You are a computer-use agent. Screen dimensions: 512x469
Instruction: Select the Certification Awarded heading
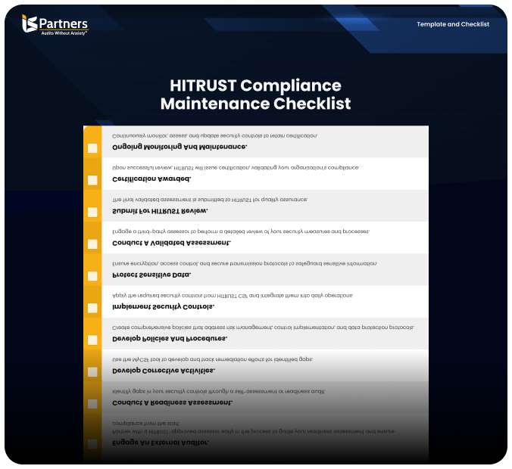[151, 179]
